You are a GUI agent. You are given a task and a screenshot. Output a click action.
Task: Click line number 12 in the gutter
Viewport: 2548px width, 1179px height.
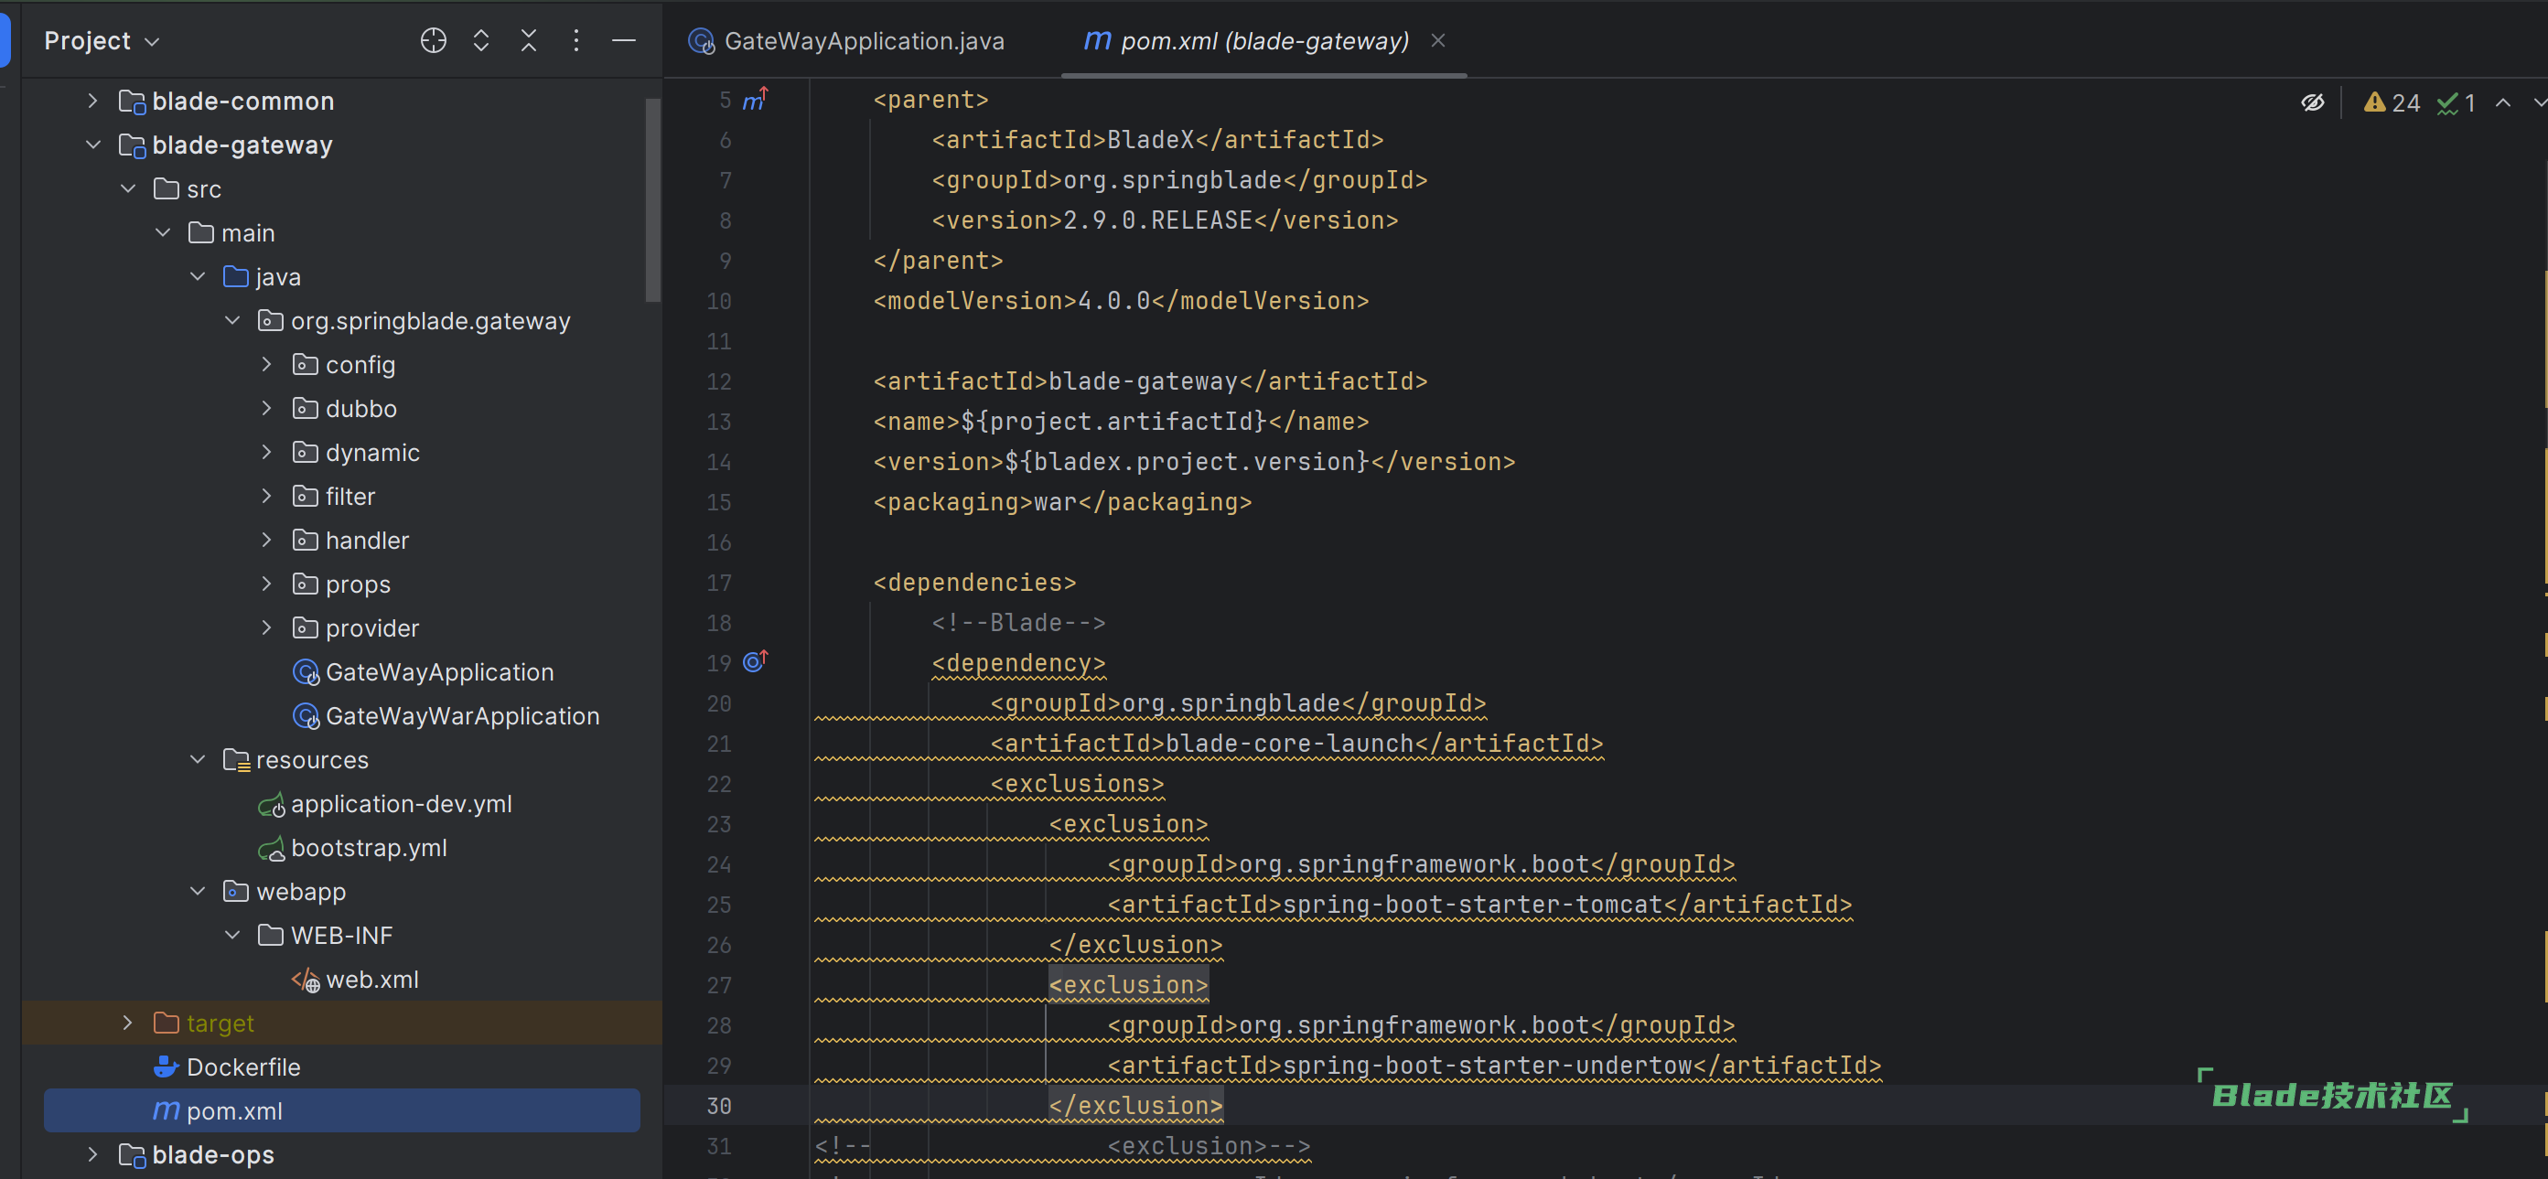click(719, 381)
